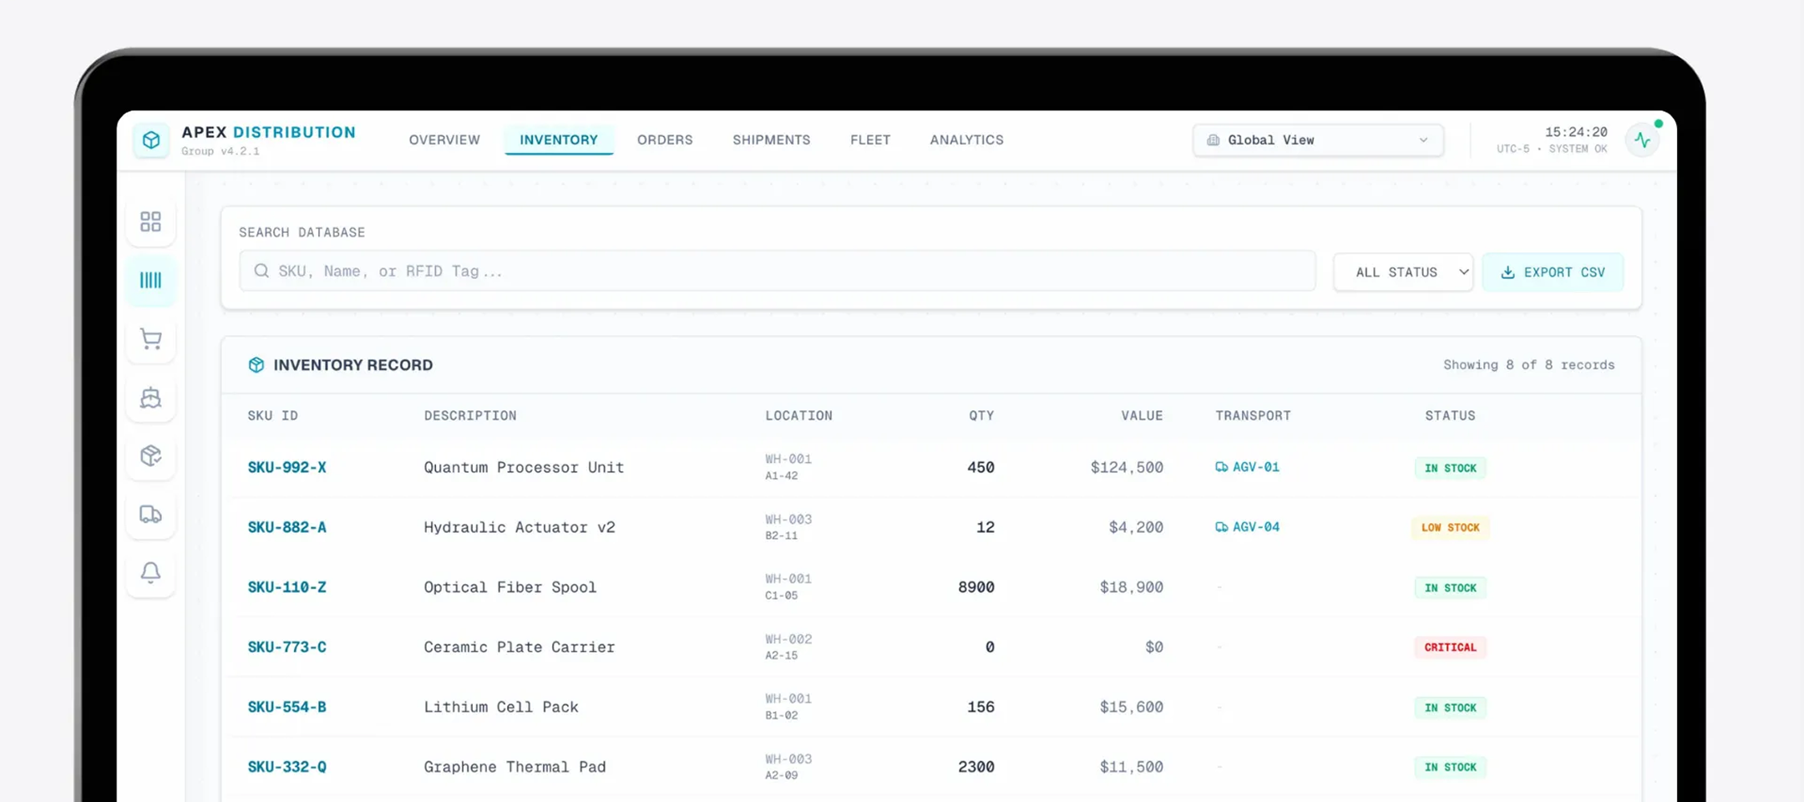Viewport: 1804px width, 802px height.
Task: Switch to the ORDERS tab
Action: click(x=665, y=140)
